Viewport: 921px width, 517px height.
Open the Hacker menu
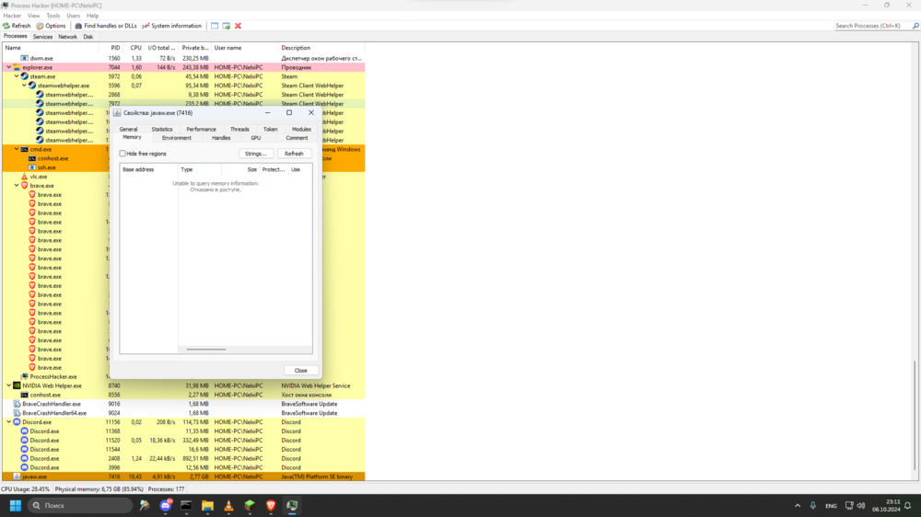(x=12, y=16)
